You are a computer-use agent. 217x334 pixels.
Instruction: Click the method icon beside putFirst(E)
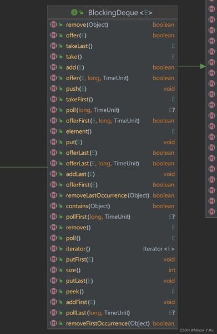point(53,259)
